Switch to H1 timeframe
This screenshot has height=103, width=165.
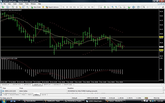click(x=78, y=7)
